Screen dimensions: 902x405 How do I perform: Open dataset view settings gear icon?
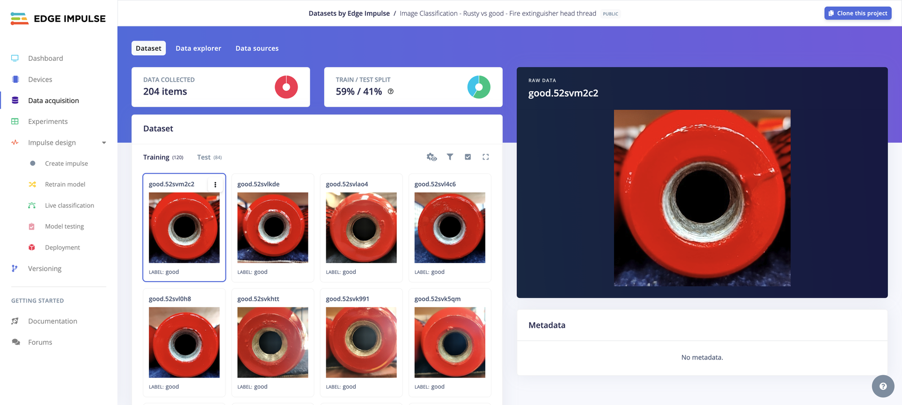(432, 157)
